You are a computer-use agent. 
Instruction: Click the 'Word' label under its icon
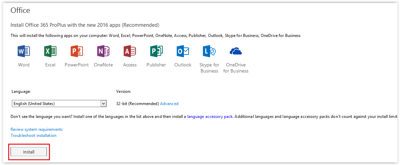point(24,65)
